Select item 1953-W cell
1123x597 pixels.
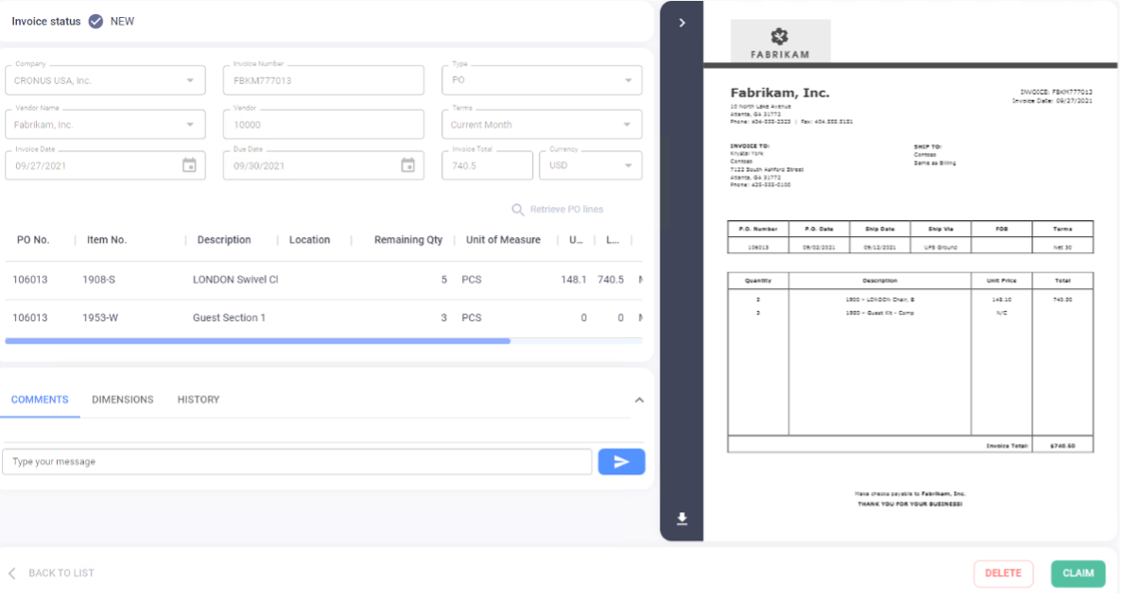pos(100,317)
